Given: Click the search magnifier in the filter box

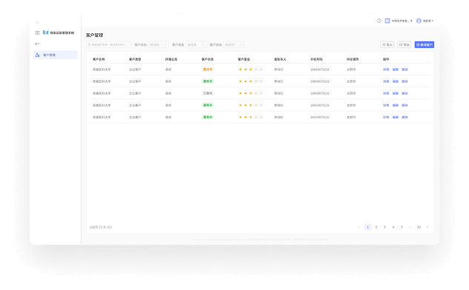Looking at the screenshot, I should tap(89, 45).
